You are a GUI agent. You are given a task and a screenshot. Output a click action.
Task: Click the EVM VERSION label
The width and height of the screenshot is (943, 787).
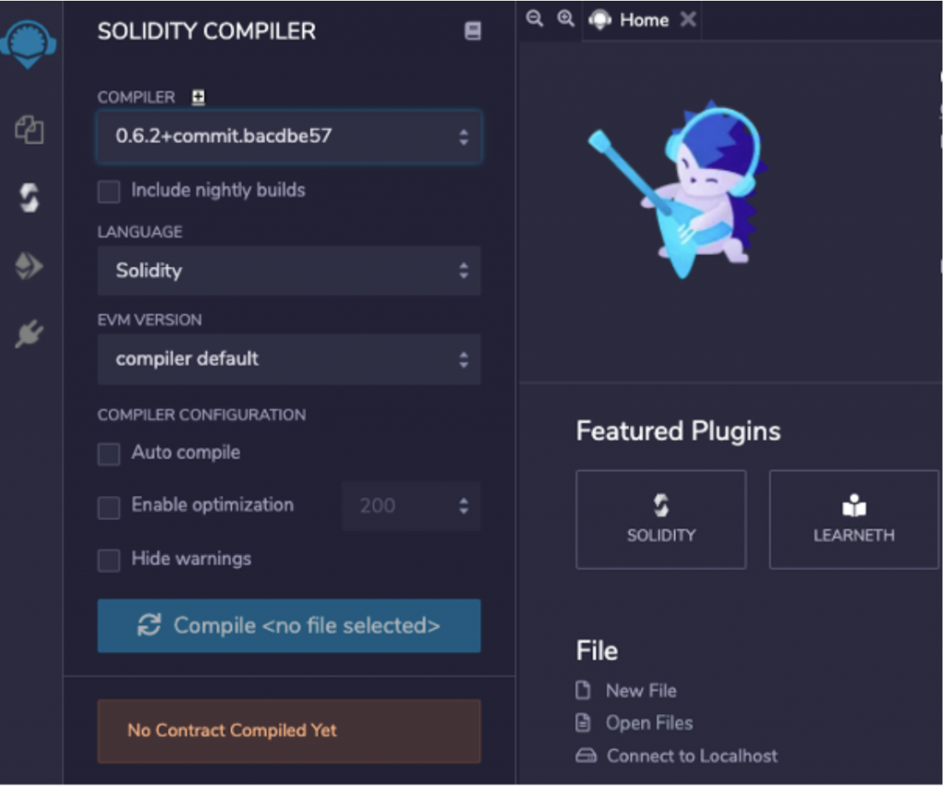coord(149,319)
